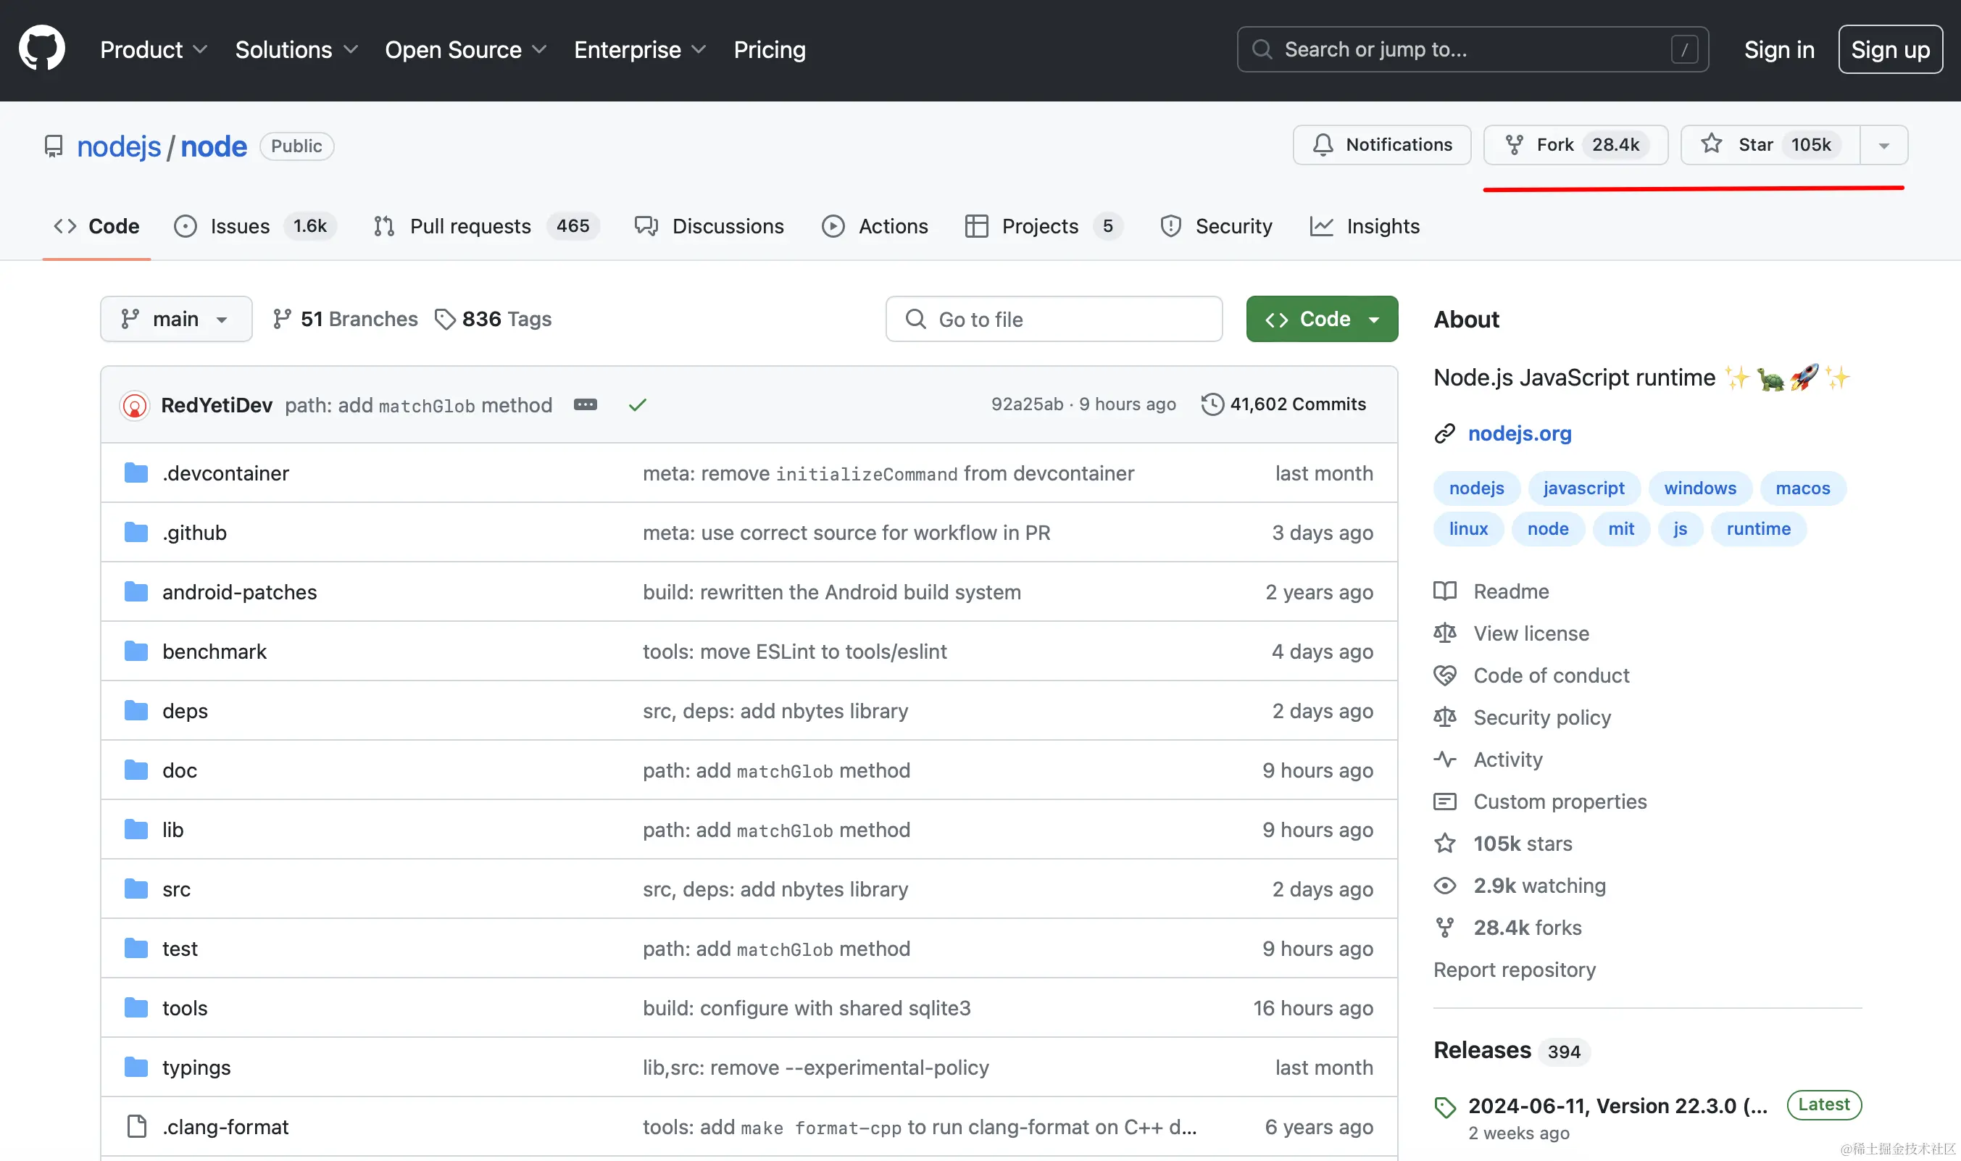Open the android-patches folder
Image resolution: width=1961 pixels, height=1161 pixels.
tap(239, 591)
